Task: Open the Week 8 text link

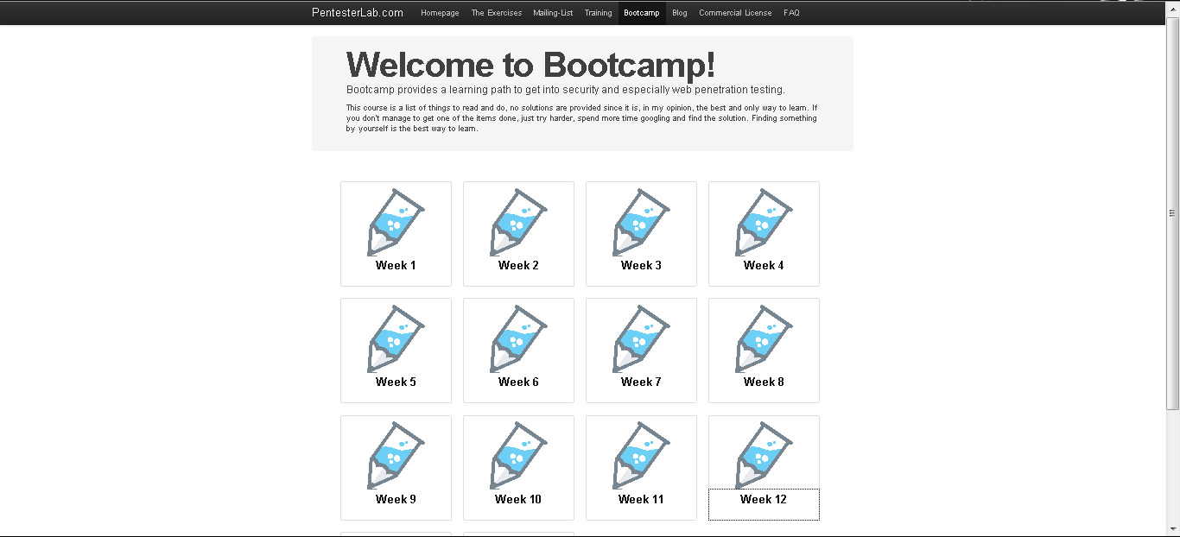Action: click(764, 382)
